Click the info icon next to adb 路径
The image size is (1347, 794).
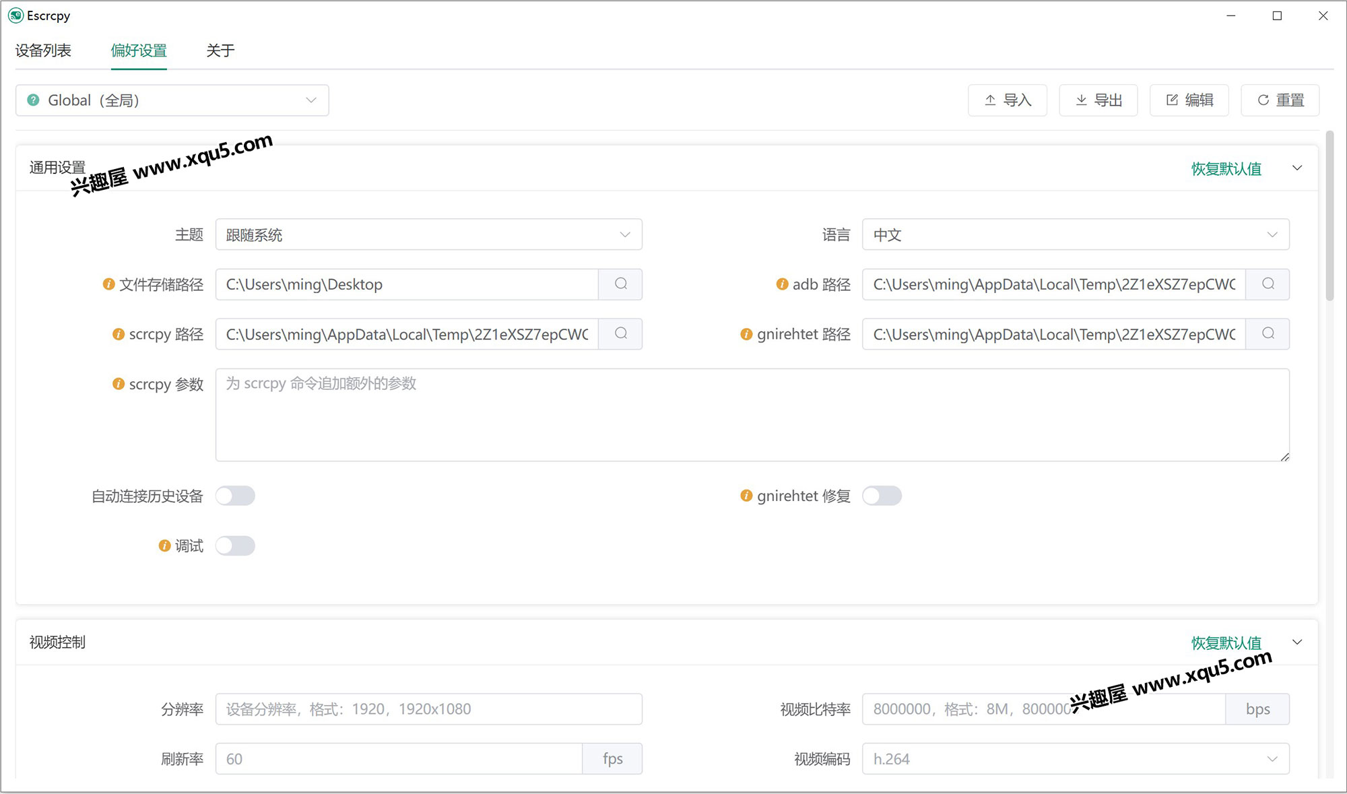pyautogui.click(x=782, y=284)
